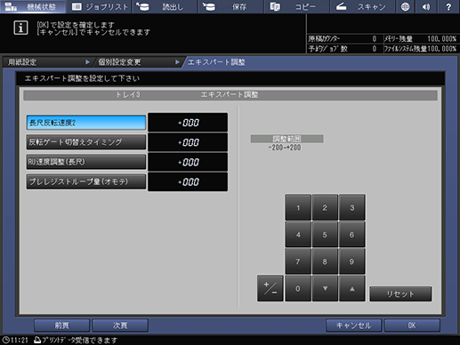Tap keypad digit 6
Viewport: 460px width, 345px height.
pos(351,235)
